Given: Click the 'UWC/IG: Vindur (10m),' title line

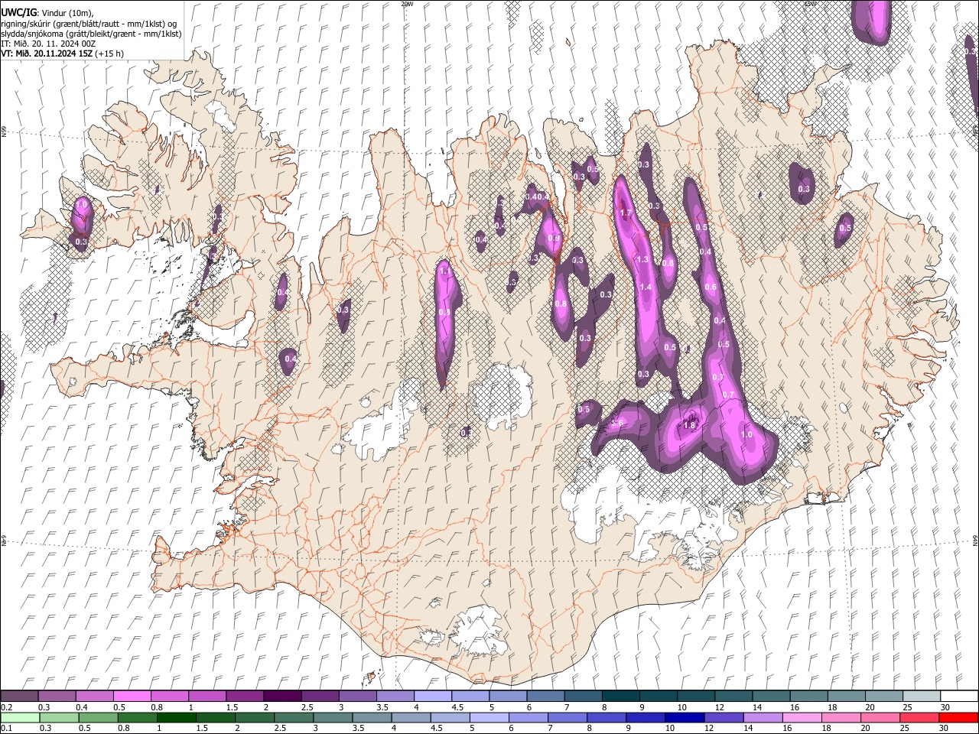Looking at the screenshot, I should [47, 12].
